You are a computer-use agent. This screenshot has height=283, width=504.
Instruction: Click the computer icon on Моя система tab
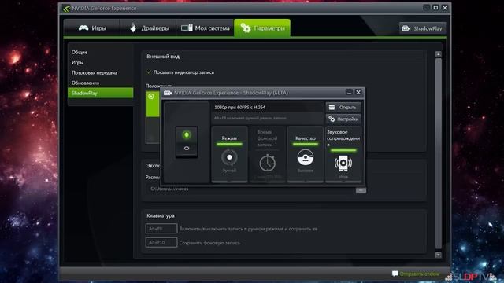pos(187,28)
